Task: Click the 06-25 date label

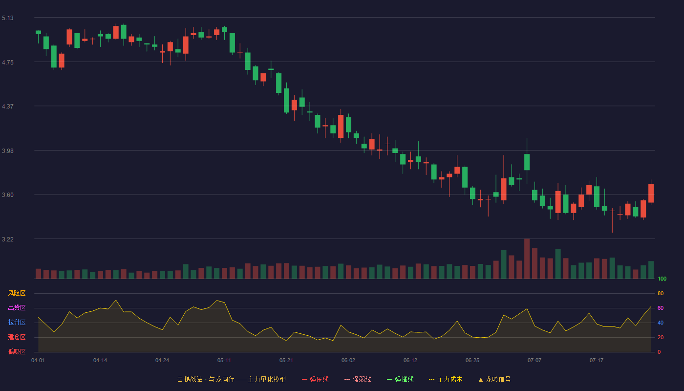Action: point(472,360)
